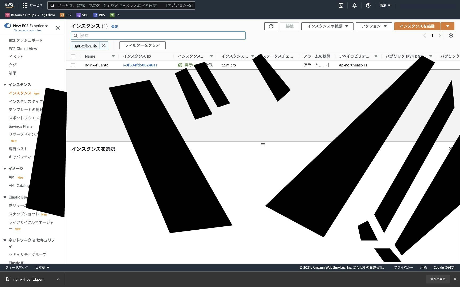
Task: Open フィードバック in the footer
Action: [17, 268]
